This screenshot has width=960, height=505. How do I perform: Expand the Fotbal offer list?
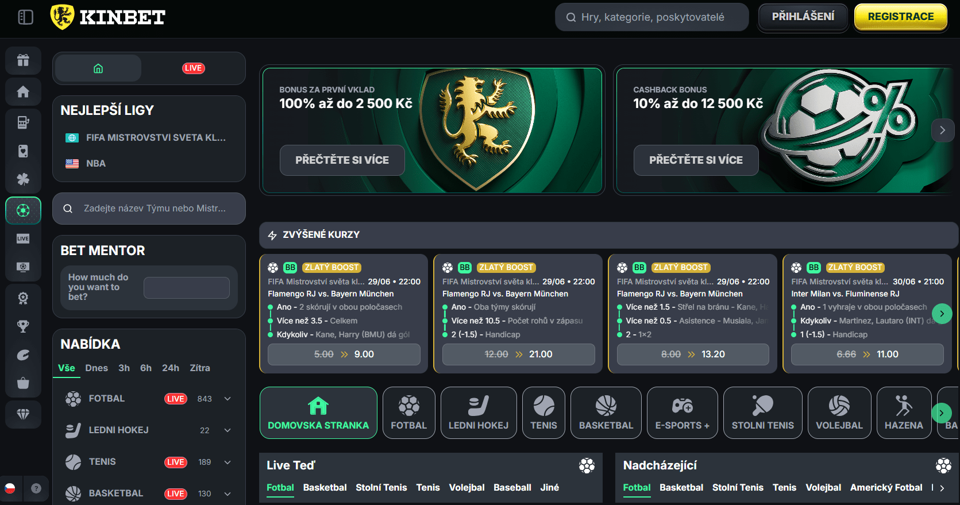coord(228,399)
